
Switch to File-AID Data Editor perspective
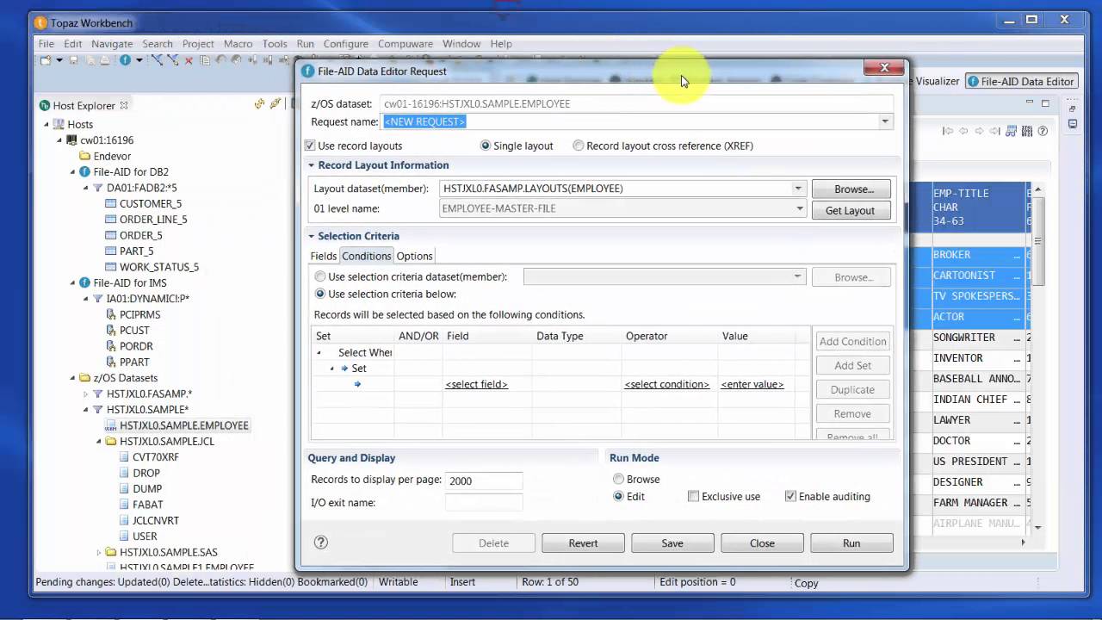tap(1021, 81)
